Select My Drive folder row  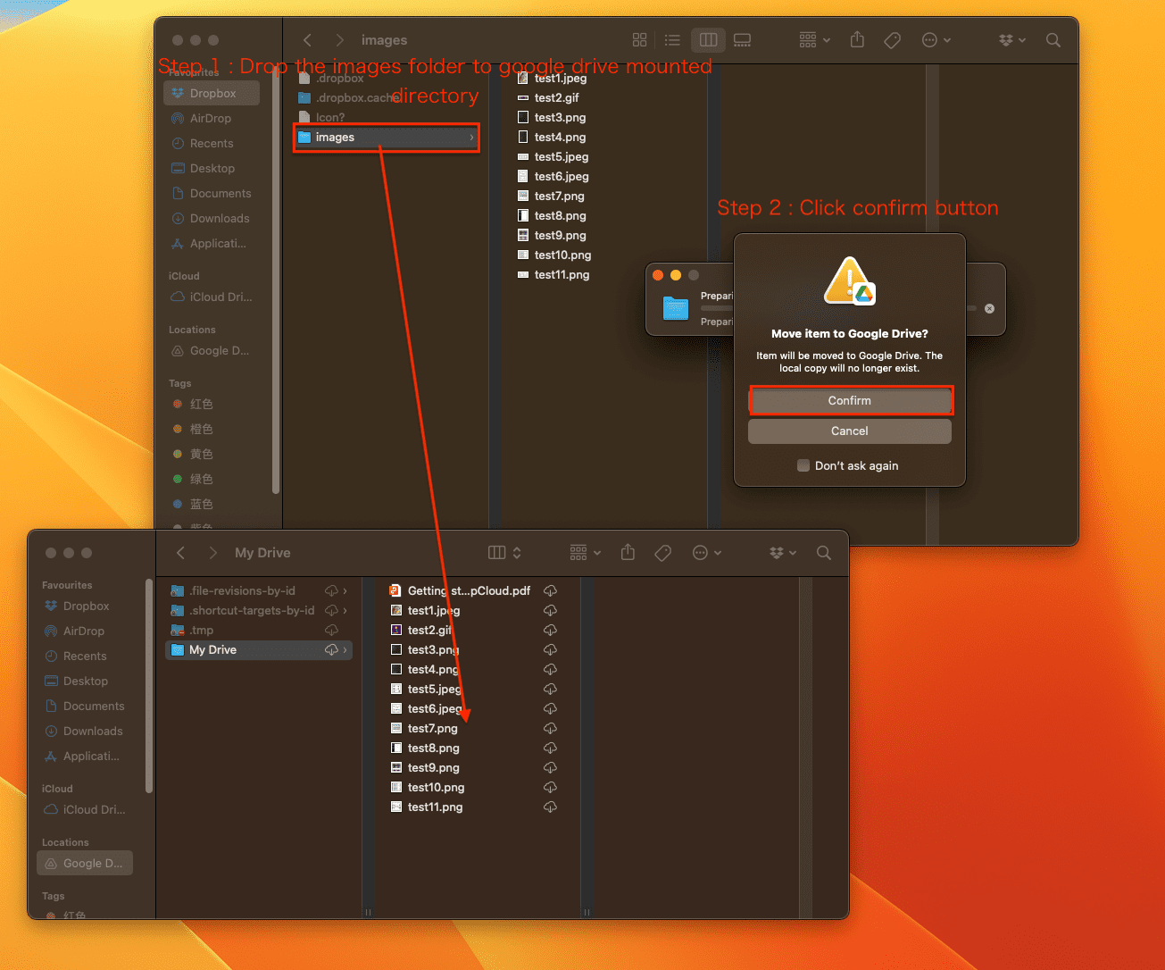259,649
